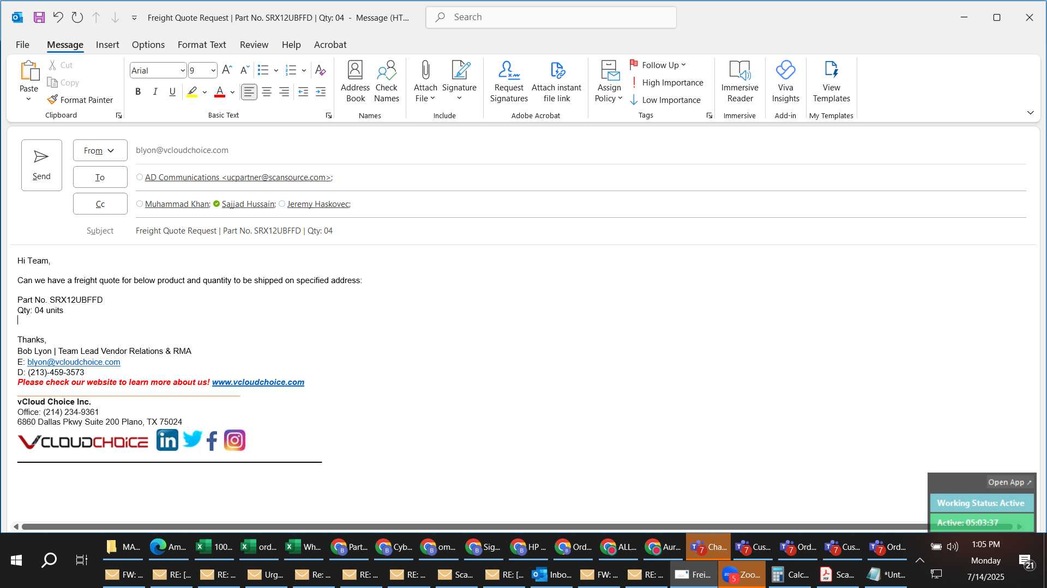Image resolution: width=1047 pixels, height=588 pixels.
Task: Open blyon@vcloudchoice.com link in signature
Action: pyautogui.click(x=74, y=362)
